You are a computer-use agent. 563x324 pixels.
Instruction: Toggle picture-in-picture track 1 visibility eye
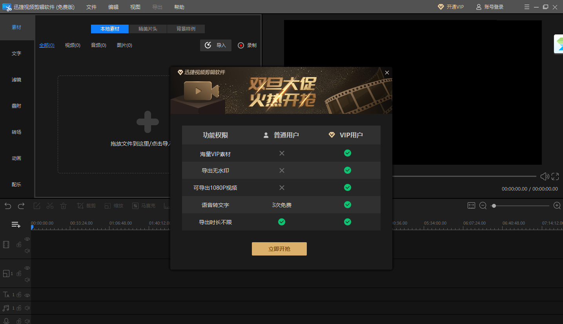pyautogui.click(x=27, y=268)
